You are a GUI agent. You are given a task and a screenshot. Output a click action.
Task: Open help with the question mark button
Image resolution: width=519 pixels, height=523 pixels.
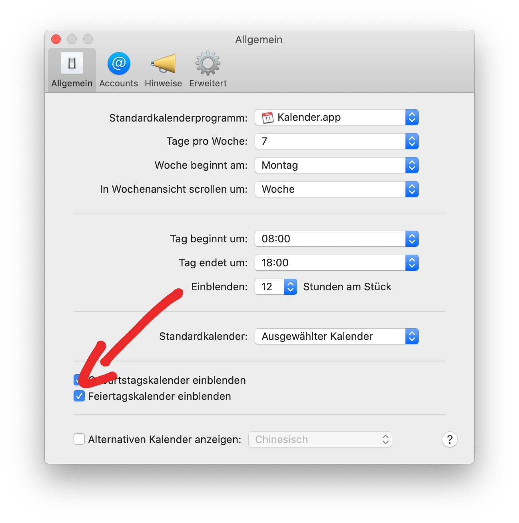coord(449,439)
